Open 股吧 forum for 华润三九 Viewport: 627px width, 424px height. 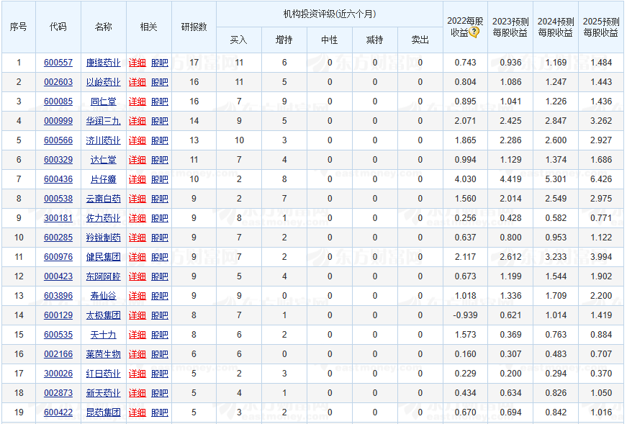coord(160,121)
